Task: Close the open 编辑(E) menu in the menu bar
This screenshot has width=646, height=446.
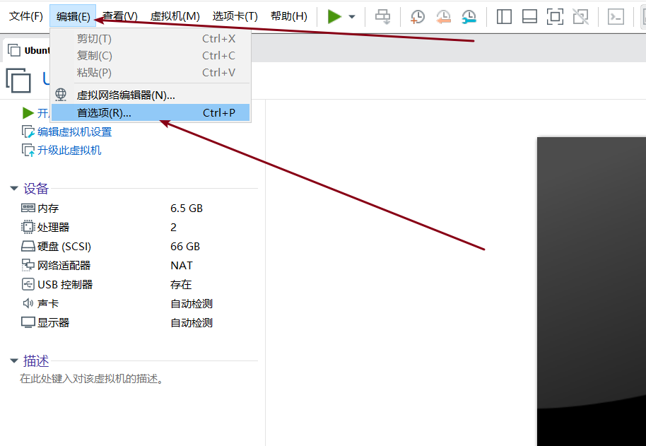Action: coord(73,16)
